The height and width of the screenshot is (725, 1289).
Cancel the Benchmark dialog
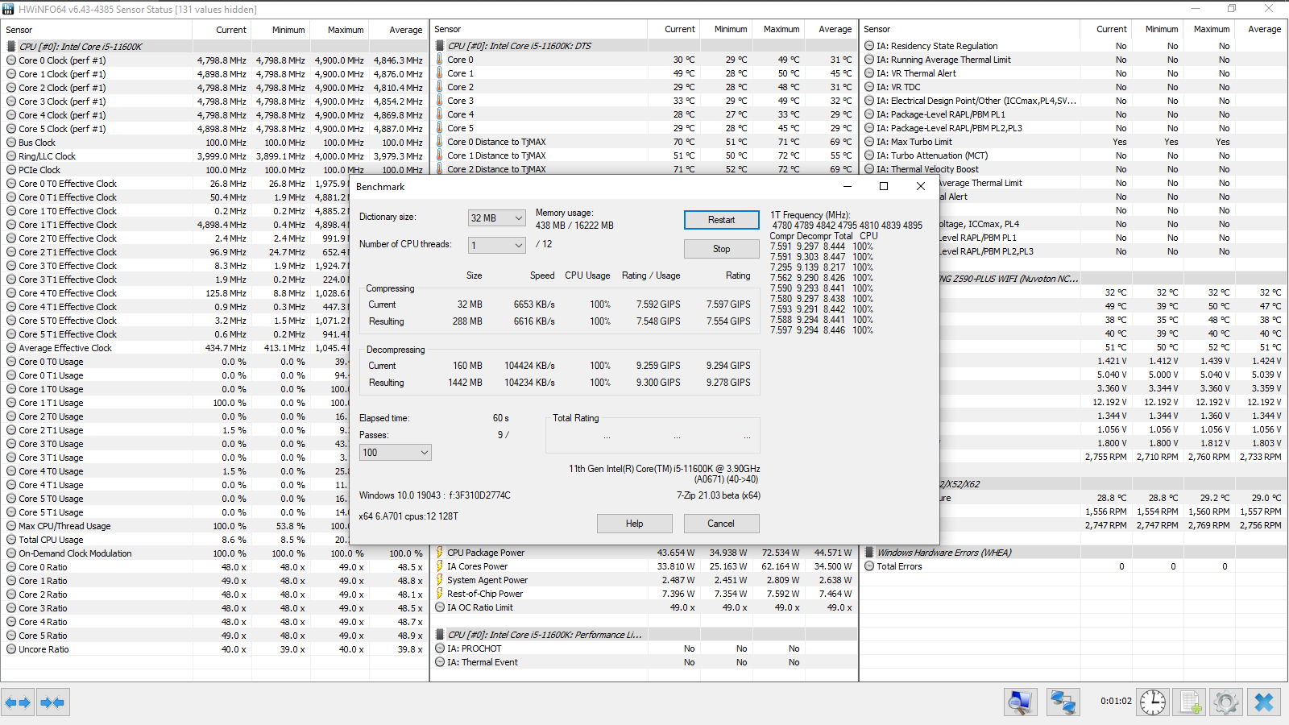click(x=721, y=524)
